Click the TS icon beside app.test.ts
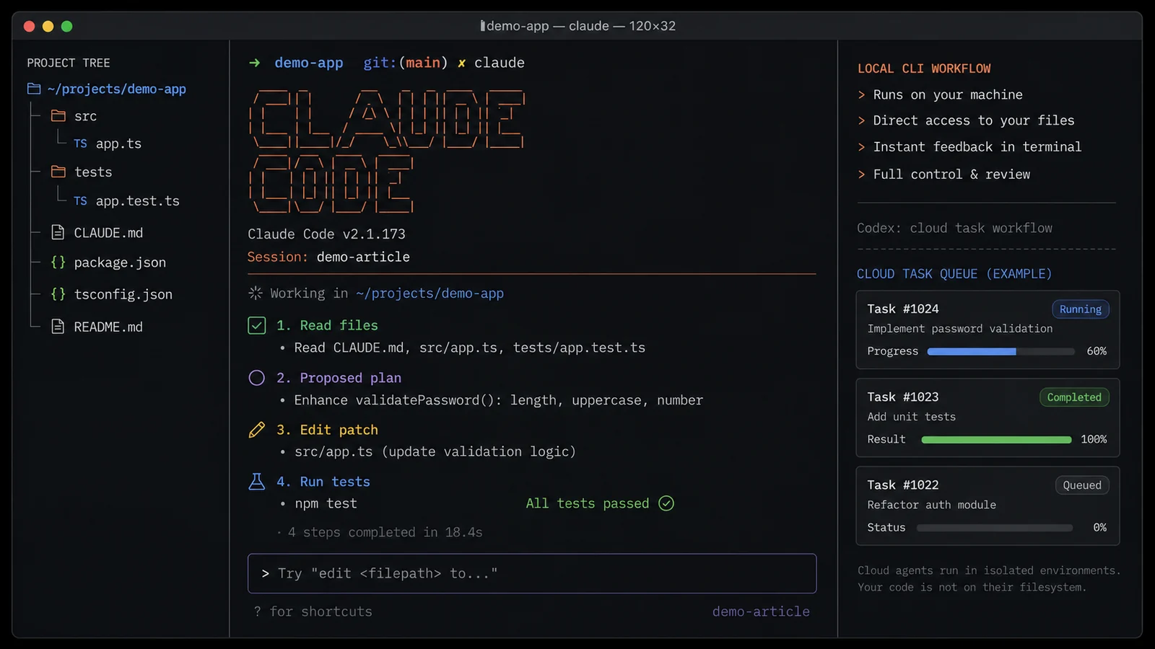This screenshot has height=649, width=1155. [80, 201]
